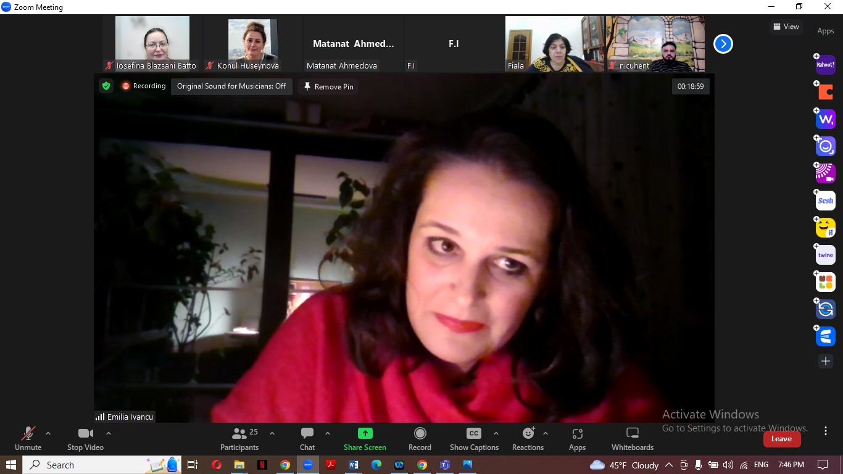Open the Reactions menu
843x474 pixels.
[x=528, y=439]
